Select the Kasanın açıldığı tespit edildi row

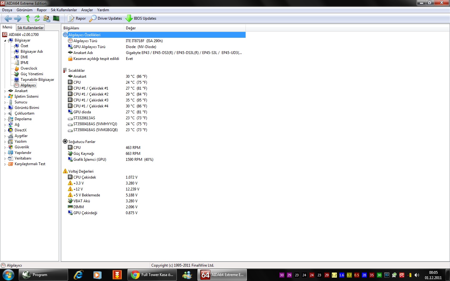(x=154, y=59)
